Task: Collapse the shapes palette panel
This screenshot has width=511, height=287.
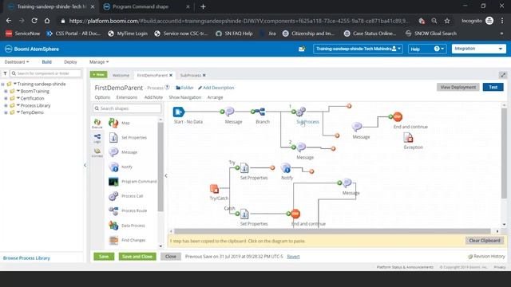Action: pyautogui.click(x=166, y=175)
